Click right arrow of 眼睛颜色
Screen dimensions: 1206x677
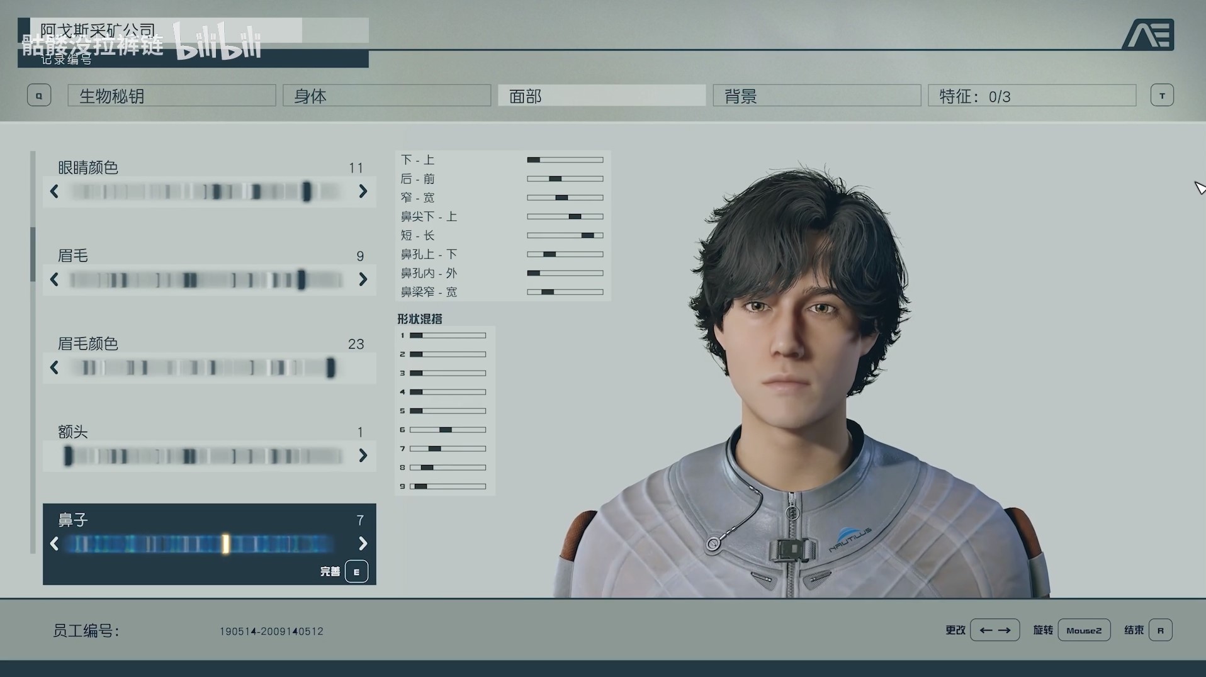point(363,191)
